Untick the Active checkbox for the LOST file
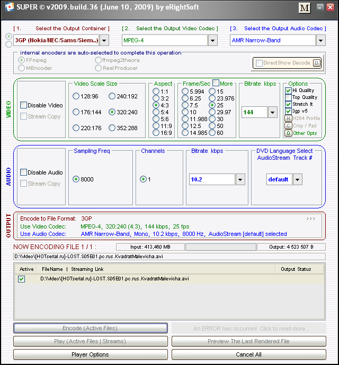 (x=22, y=279)
